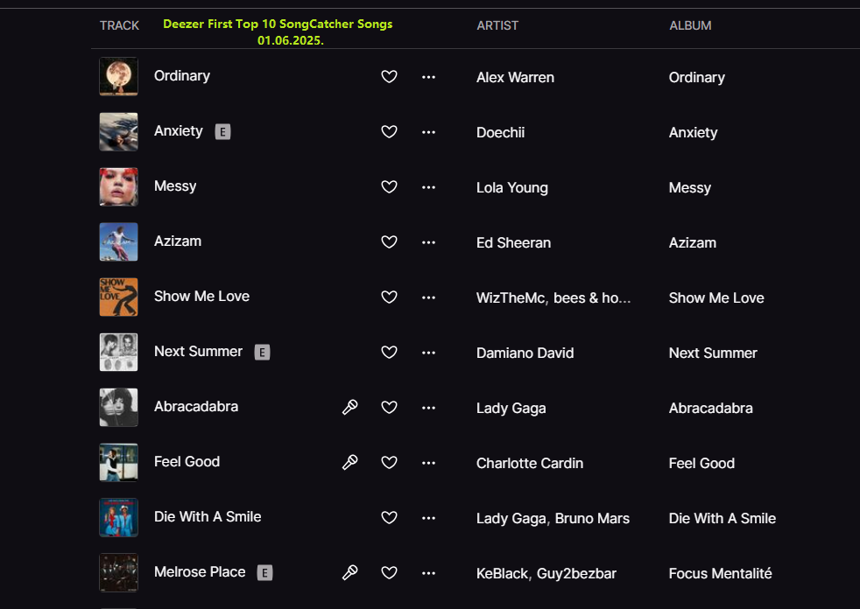Screen dimensions: 860x609
Task: Open more options for Next Summer track
Action: (x=428, y=353)
